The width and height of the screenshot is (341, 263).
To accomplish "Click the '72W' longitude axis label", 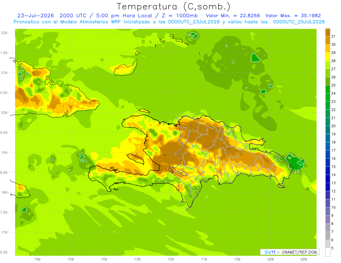I will (170, 259).
